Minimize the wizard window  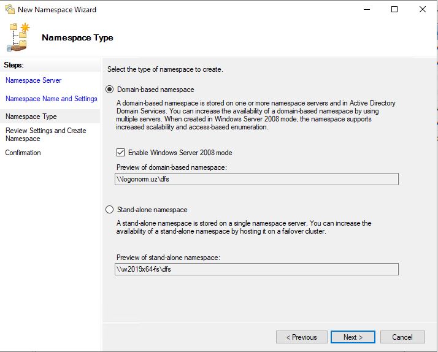(x=367, y=9)
